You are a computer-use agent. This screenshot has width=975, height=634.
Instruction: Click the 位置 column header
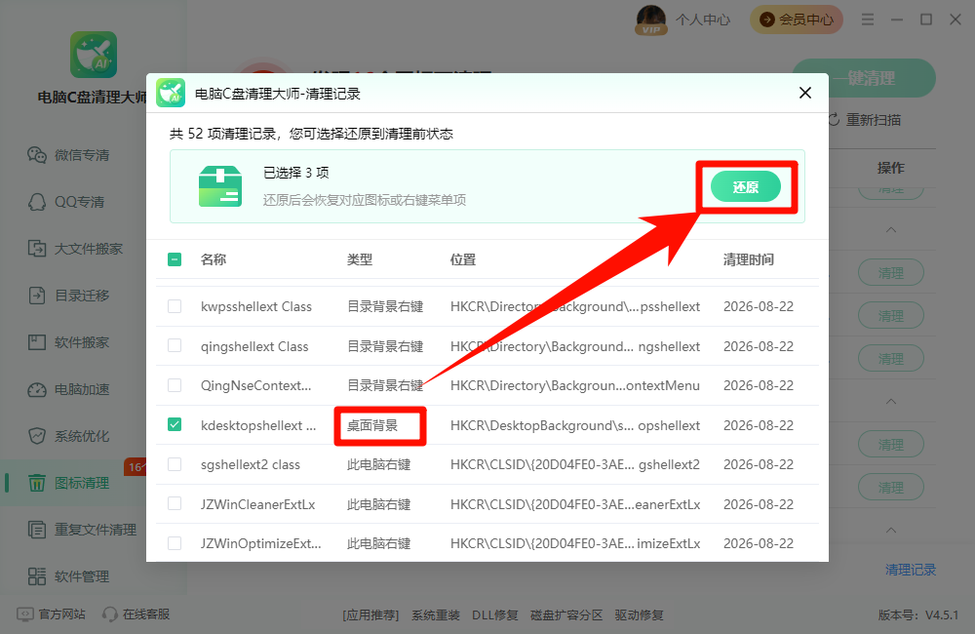[462, 259]
